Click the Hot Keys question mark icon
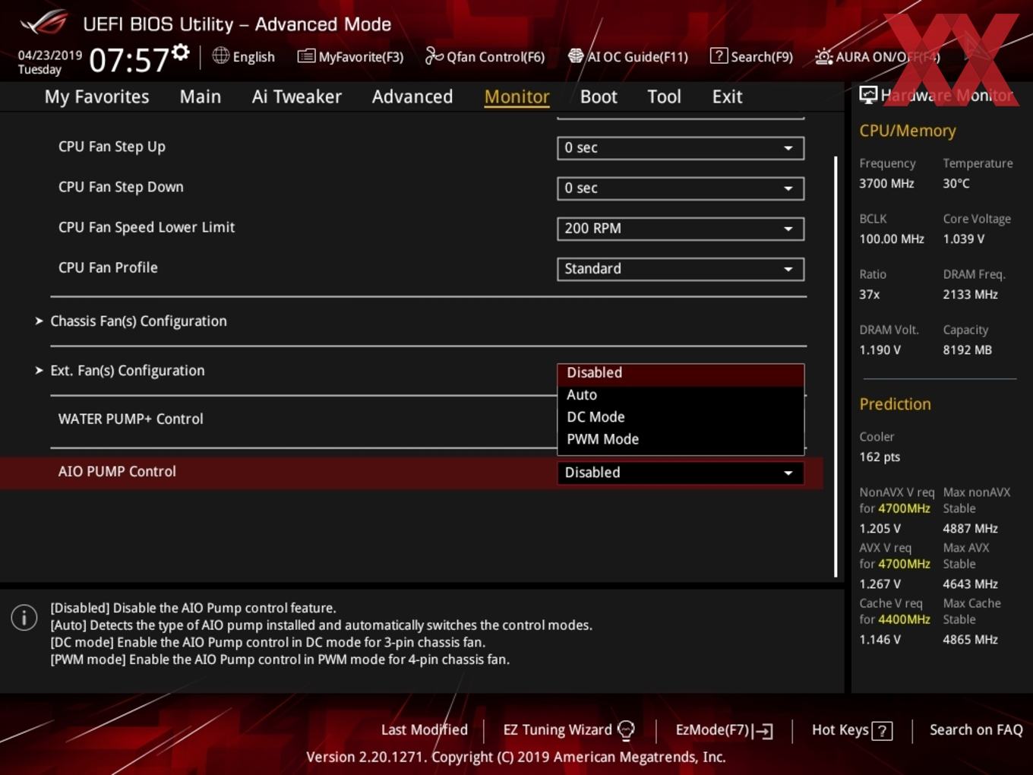Screen dimensions: 1033x775 point(882,731)
